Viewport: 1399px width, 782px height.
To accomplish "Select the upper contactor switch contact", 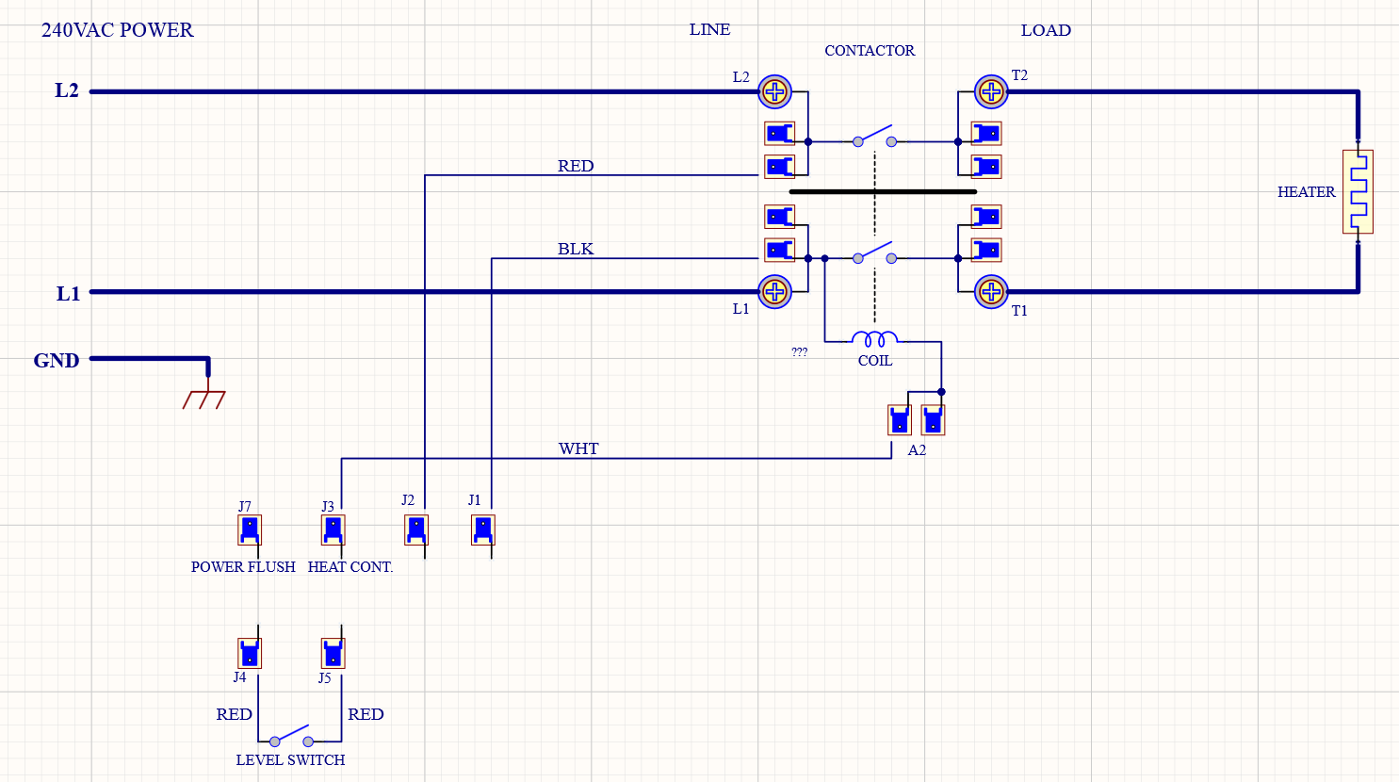I will point(874,137).
